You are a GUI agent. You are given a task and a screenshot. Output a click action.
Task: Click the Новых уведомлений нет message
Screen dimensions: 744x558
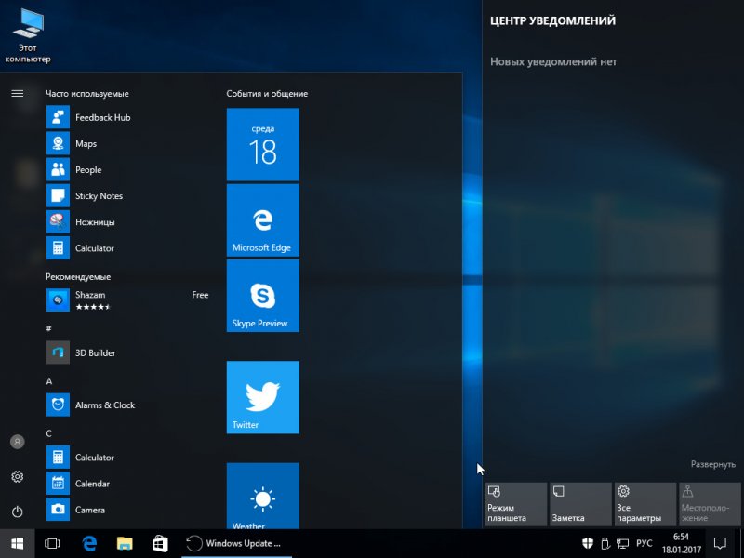[553, 61]
